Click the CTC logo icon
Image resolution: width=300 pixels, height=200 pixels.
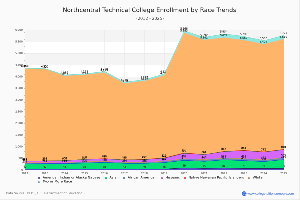(244, 193)
